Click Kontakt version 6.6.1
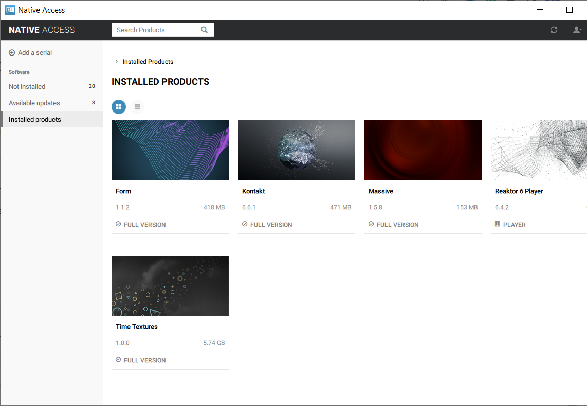 pos(249,207)
